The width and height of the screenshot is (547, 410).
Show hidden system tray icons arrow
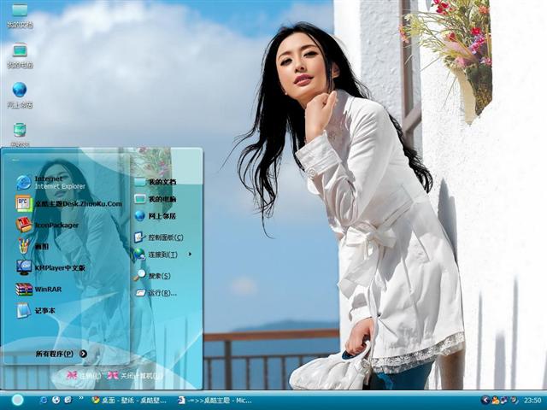[485, 400]
